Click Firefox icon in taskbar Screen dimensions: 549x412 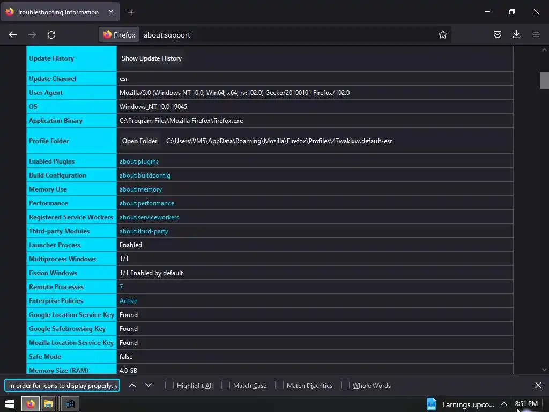coord(31,404)
